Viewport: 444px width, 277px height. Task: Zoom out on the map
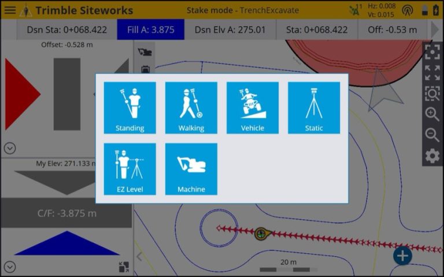tap(432, 135)
